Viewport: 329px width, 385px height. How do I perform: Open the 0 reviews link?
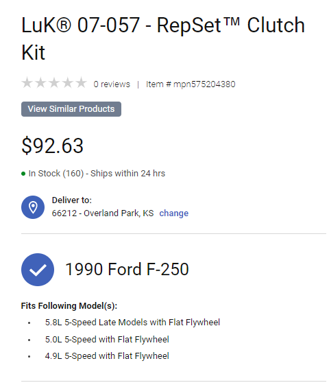click(x=112, y=84)
